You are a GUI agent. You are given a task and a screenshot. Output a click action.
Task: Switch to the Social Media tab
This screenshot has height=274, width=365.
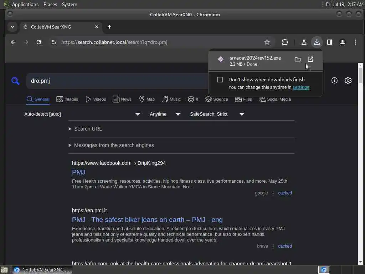click(275, 99)
